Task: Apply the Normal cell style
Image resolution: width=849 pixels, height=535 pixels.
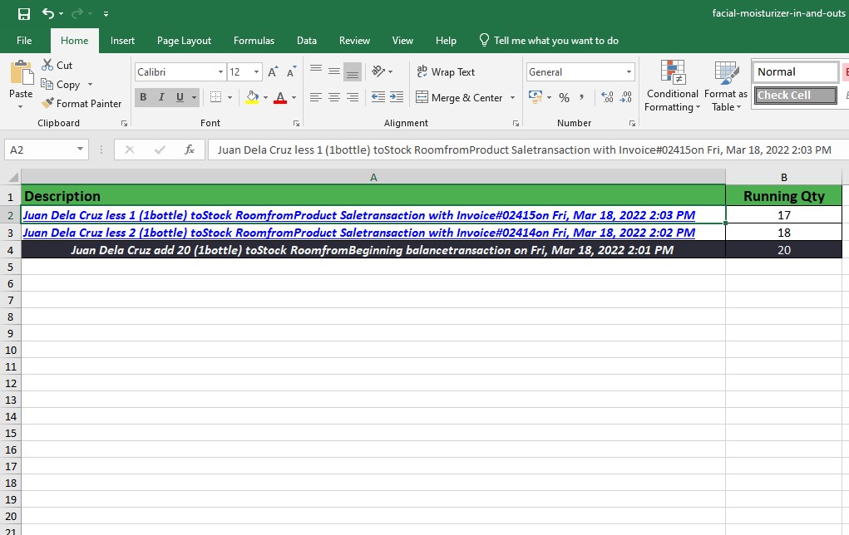Action: pos(796,72)
